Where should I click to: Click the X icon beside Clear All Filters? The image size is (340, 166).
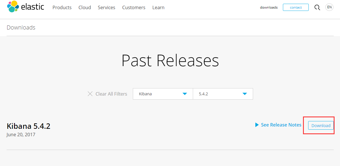click(90, 94)
